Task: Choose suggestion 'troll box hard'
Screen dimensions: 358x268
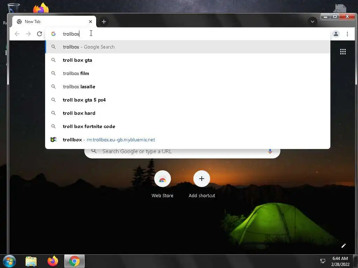Action: click(x=188, y=113)
